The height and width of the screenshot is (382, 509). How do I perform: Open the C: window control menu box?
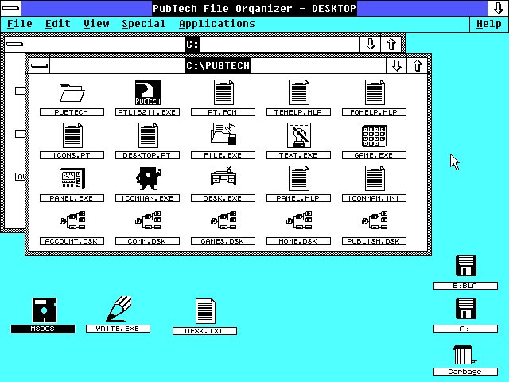[x=14, y=45]
